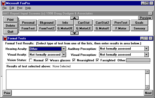
Task: Click scroll-up arrow in results text box
Action: [147, 72]
